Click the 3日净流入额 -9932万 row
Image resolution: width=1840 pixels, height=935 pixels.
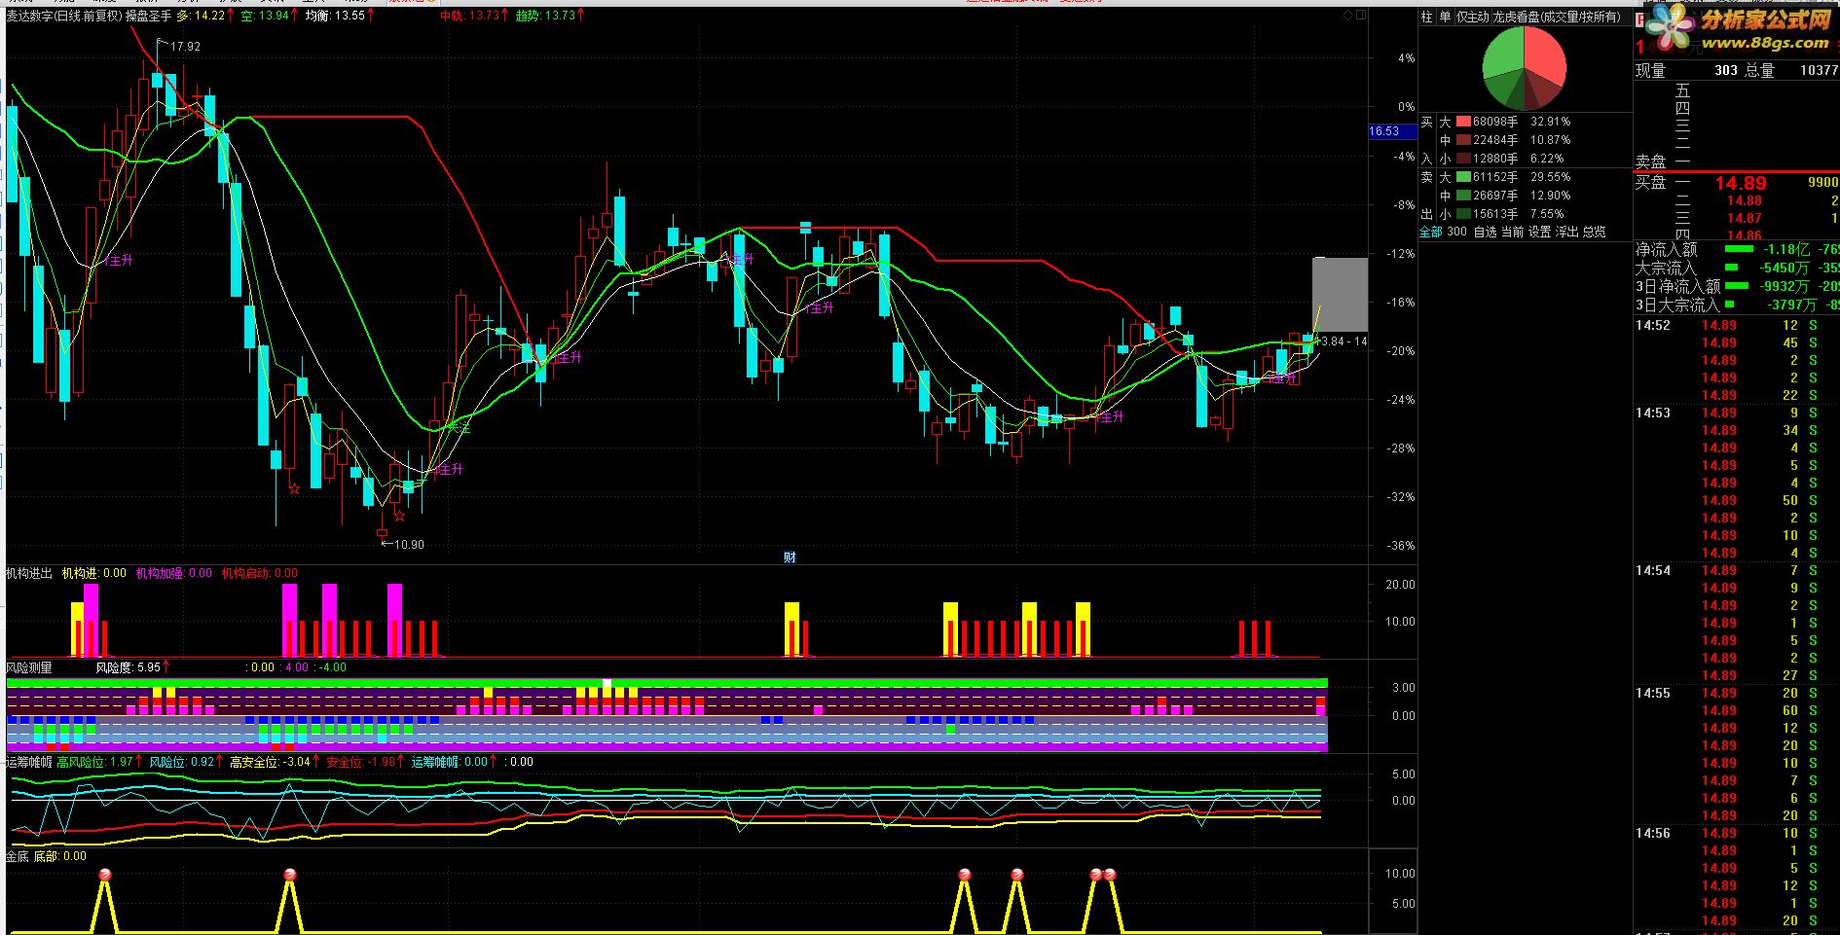pyautogui.click(x=1737, y=286)
